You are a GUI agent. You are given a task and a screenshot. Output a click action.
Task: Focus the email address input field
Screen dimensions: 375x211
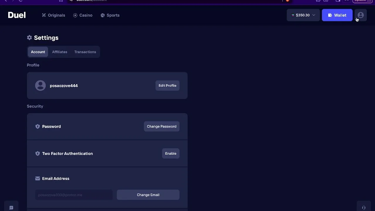coord(74,195)
